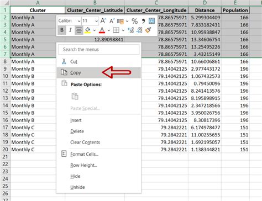The image size is (262, 201).
Task: Choose Cut from context menu
Action: [99, 62]
